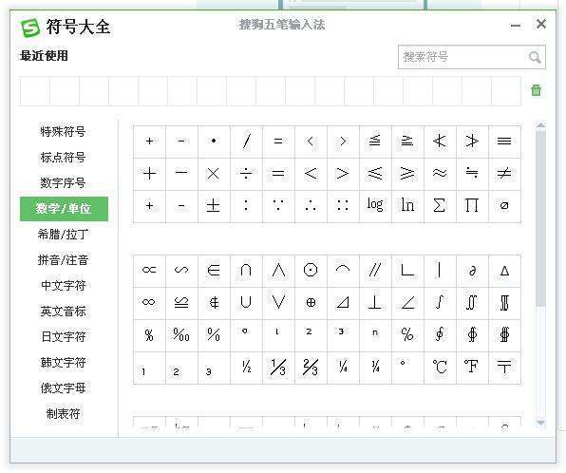566x473 pixels.
Task: Insert the × multiplication symbol
Action: [214, 174]
